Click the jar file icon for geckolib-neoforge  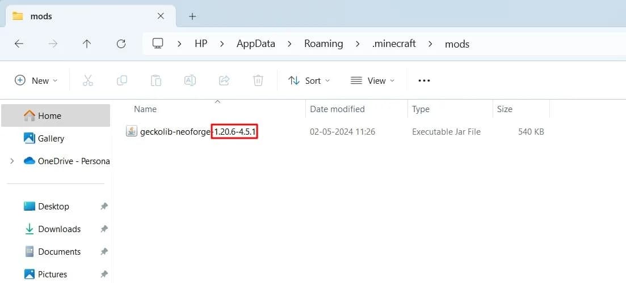(131, 131)
